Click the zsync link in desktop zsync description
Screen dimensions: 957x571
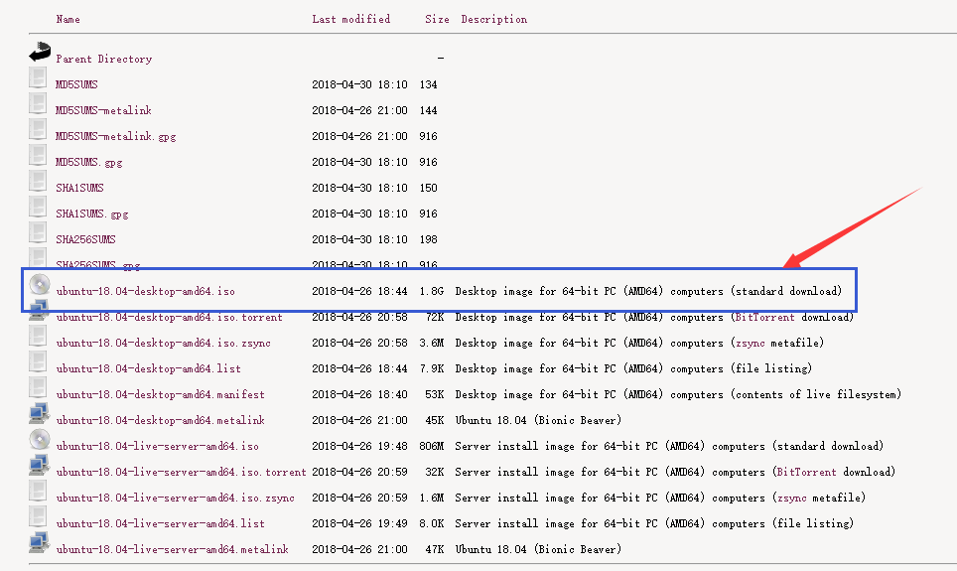pos(751,344)
